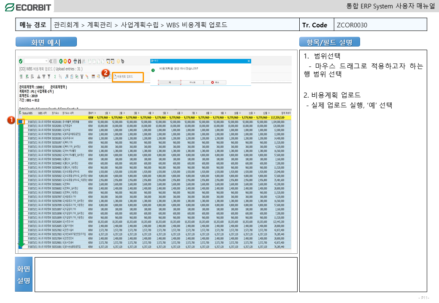Image resolution: width=439 pixels, height=303 pixels.
Task: Select the row for cost element 403201001
Action: click(21, 122)
